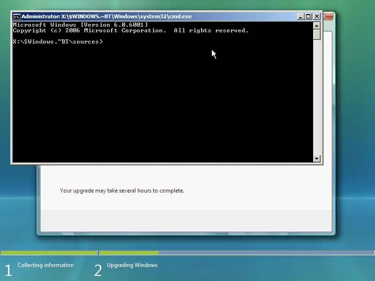Click the cmd.exe title bar text

tap(107, 16)
